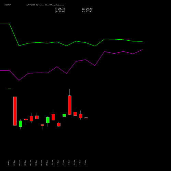Image resolution: width=171 pixels, height=171 pixels.
Task: Select the tall red candle for 15 Jun
Action: point(70,105)
